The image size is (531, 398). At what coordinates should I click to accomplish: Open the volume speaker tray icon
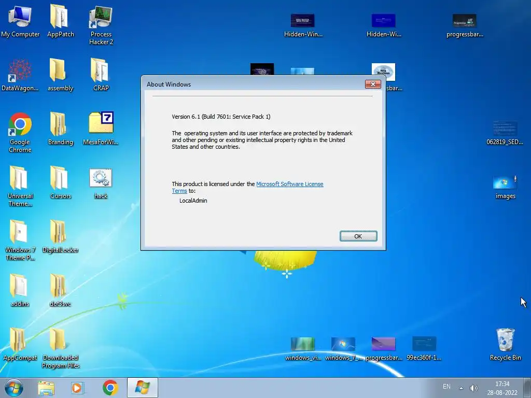coord(473,388)
